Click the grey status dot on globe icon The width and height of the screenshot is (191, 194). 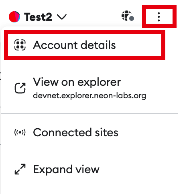click(x=132, y=18)
